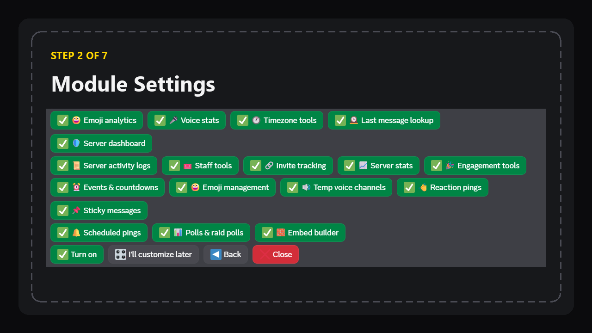Click the brick wall emoji on Embed builder

(281, 233)
